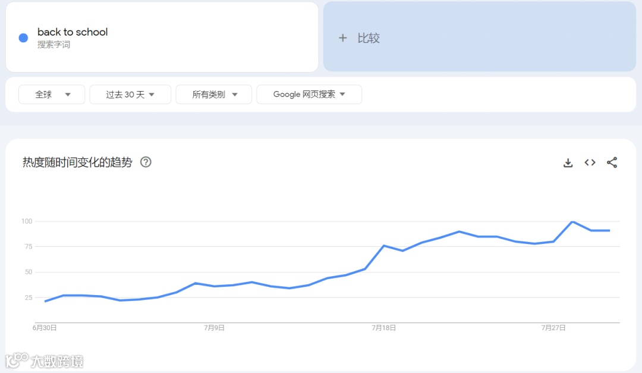Download the trend chart data as CSV

pyautogui.click(x=568, y=163)
